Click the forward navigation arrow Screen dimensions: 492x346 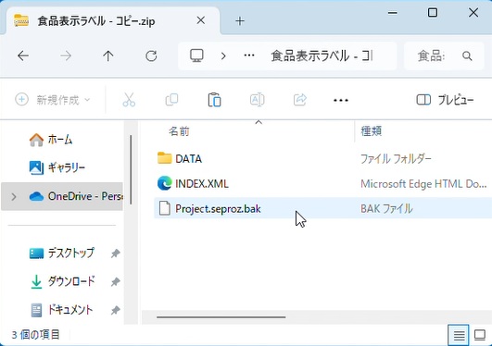(66, 56)
